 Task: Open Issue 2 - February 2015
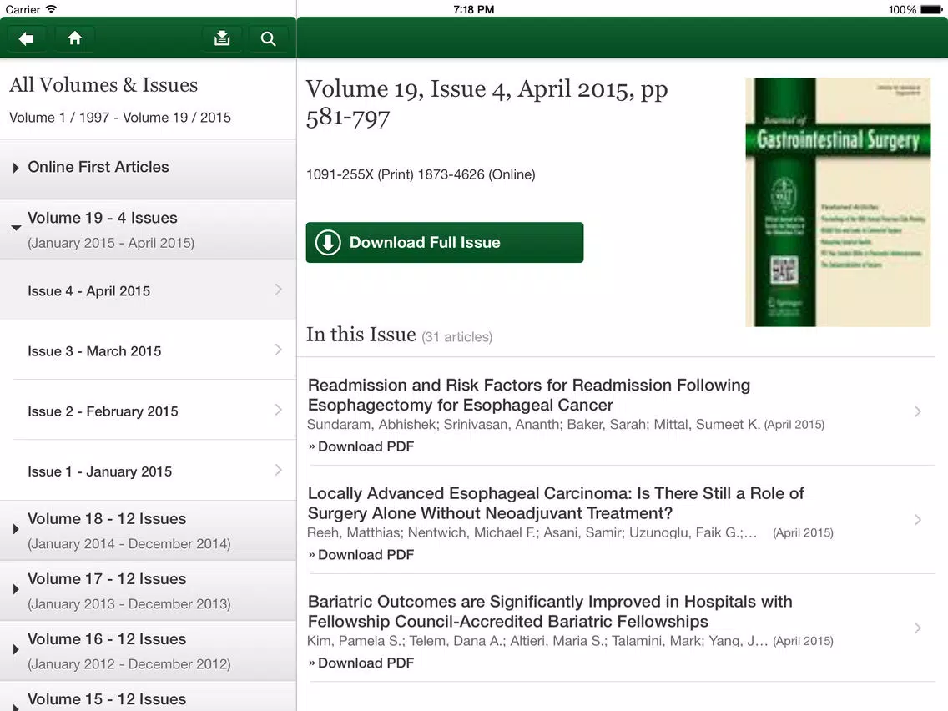(x=149, y=411)
